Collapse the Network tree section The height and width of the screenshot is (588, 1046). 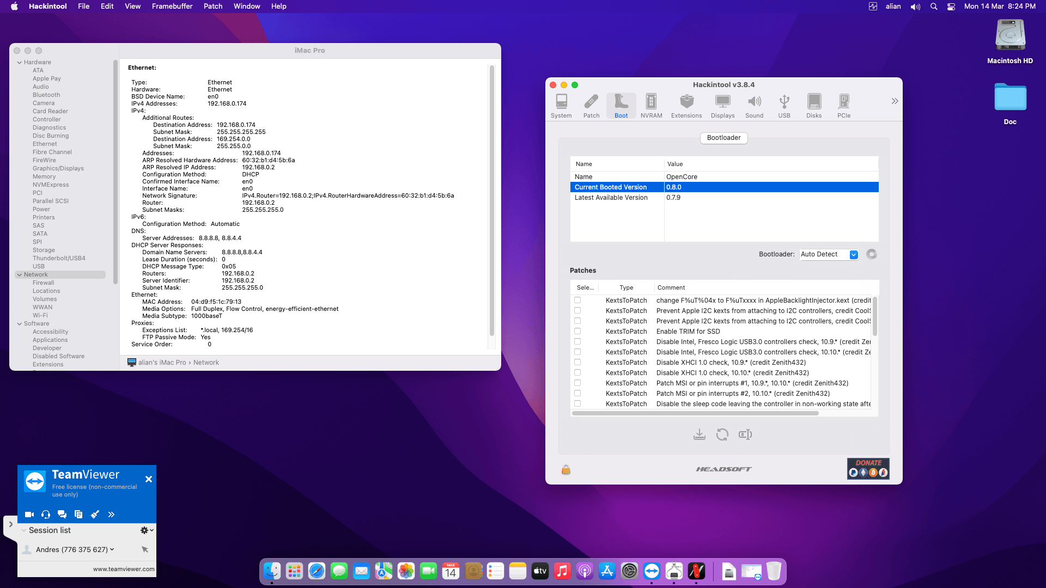coord(20,275)
